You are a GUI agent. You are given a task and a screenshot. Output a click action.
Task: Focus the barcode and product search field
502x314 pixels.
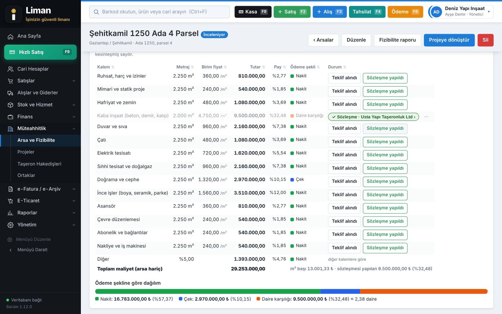click(159, 12)
